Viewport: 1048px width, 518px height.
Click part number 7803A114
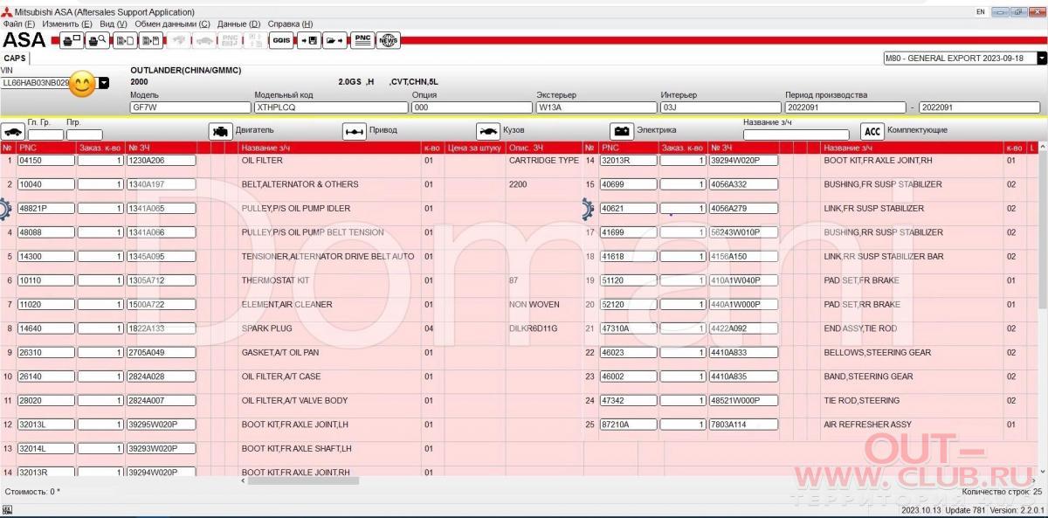click(x=743, y=425)
